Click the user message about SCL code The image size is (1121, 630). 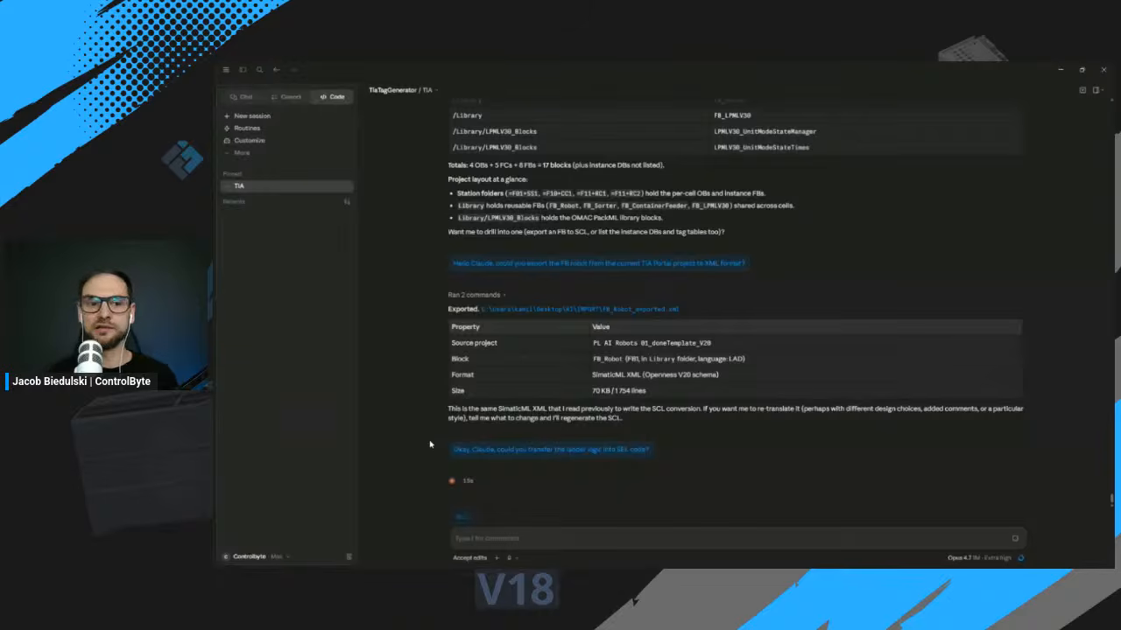point(551,449)
